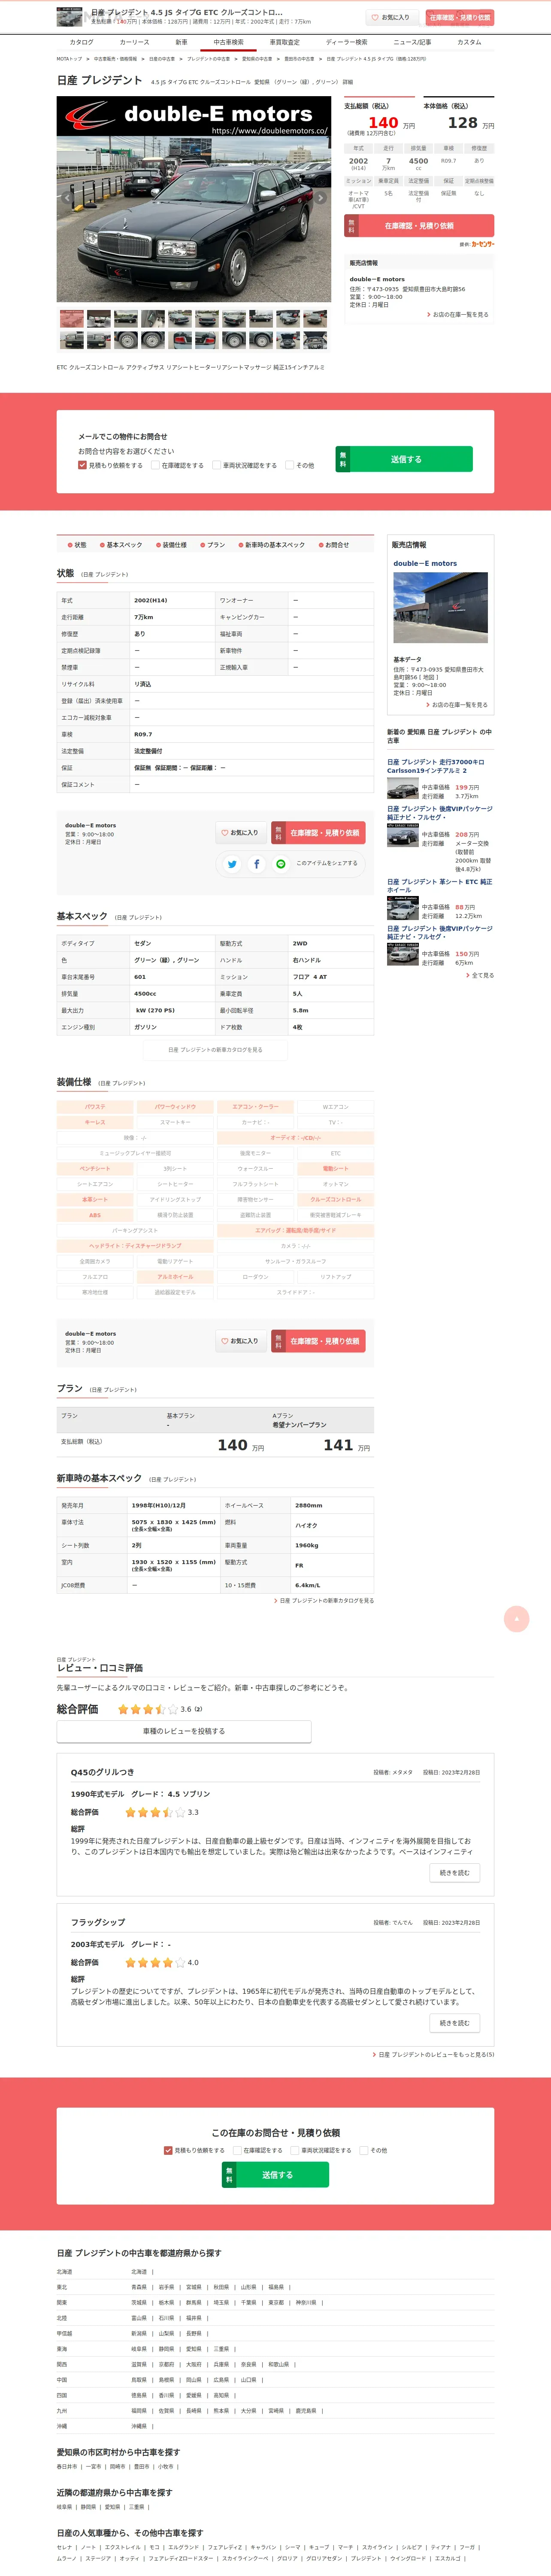Image resolution: width=551 pixels, height=2576 pixels.
Task: Click 続きを読む on フラッグシップ review
Action: click(x=454, y=2022)
